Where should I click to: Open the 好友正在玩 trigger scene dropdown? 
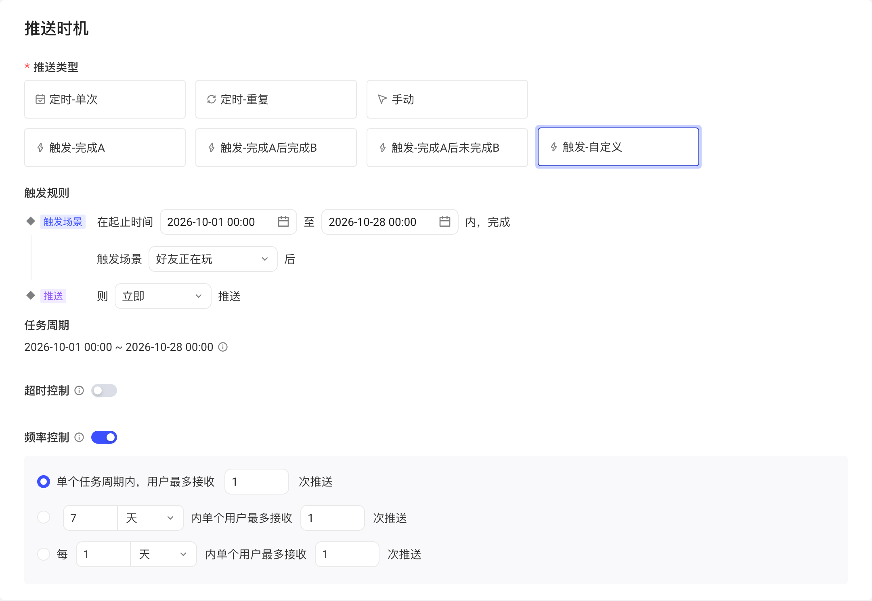(213, 259)
